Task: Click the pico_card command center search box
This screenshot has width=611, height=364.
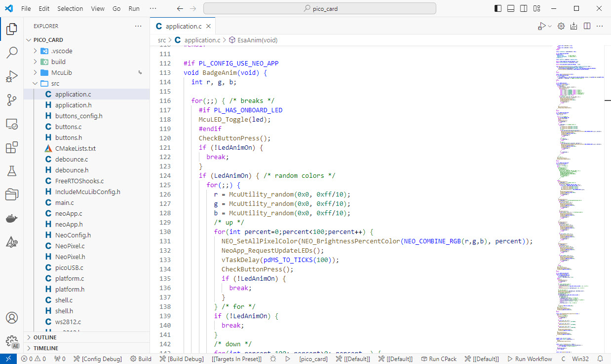Action: (319, 8)
